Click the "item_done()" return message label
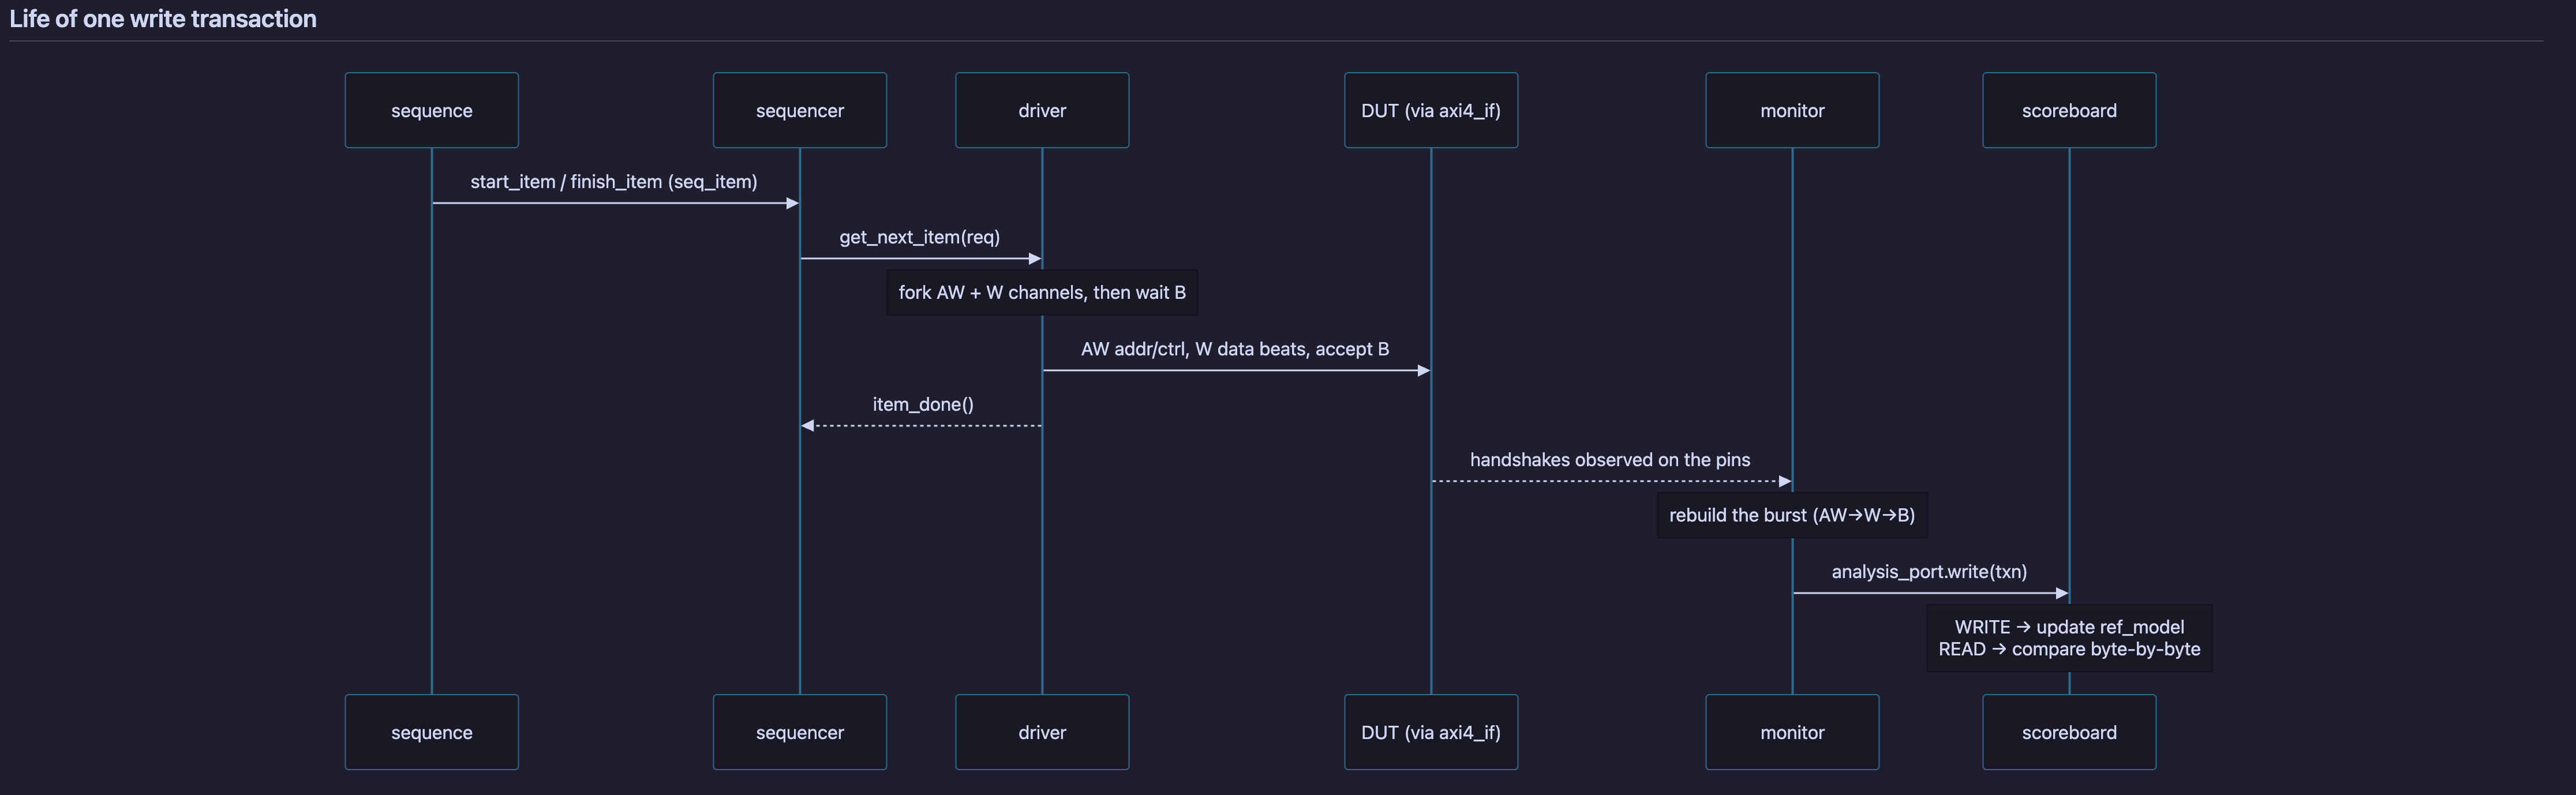Image resolution: width=2576 pixels, height=795 pixels. 923,404
